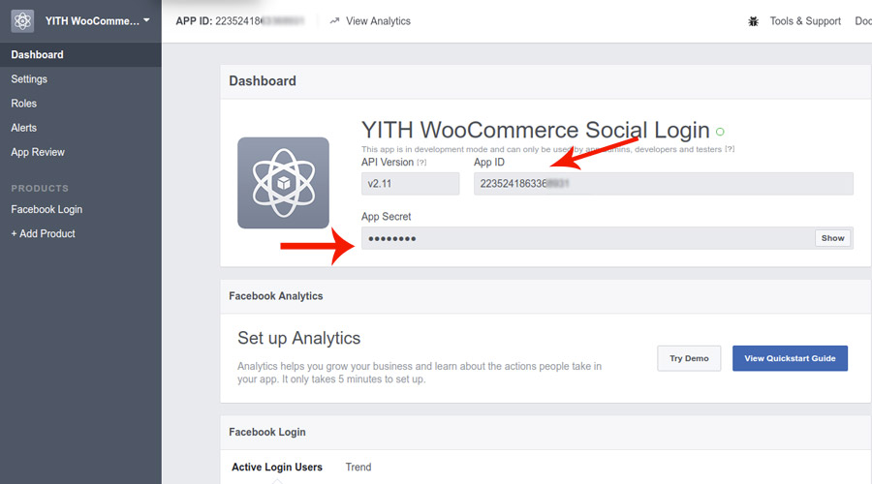872x484 pixels.
Task: Click the Set up Analytics heading
Action: pos(299,338)
